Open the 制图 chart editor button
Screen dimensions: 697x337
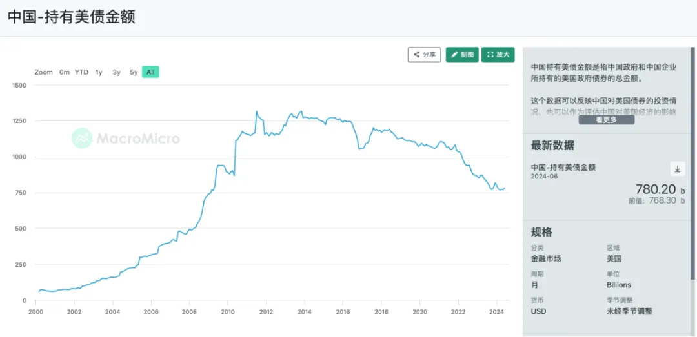pyautogui.click(x=462, y=55)
